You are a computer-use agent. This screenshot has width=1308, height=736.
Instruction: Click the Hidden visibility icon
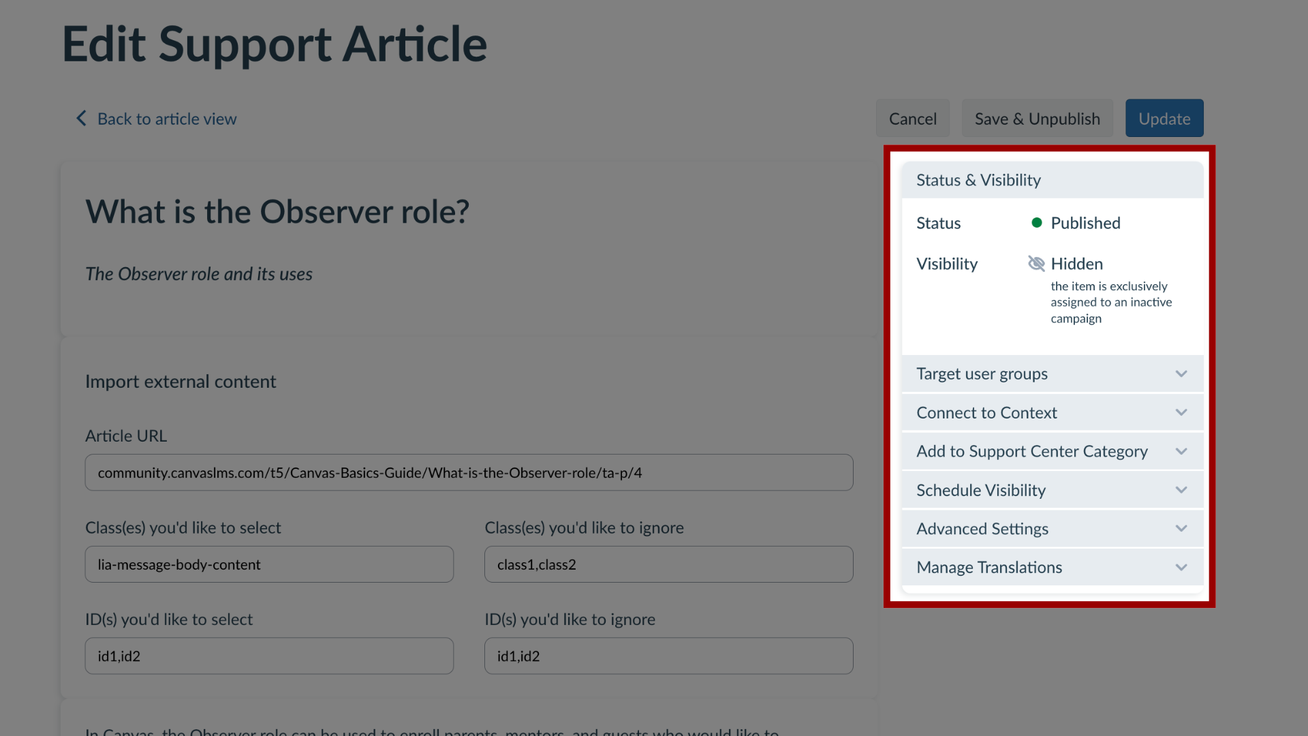pyautogui.click(x=1035, y=263)
